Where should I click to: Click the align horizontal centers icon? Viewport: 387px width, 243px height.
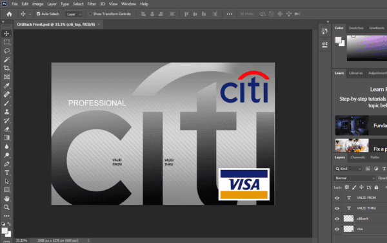click(152, 14)
